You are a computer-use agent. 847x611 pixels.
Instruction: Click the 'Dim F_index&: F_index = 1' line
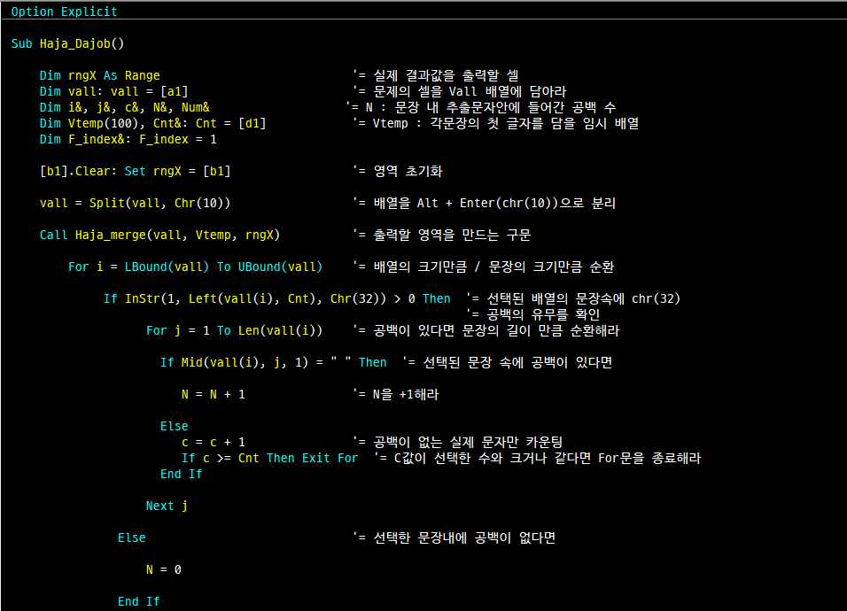(128, 139)
